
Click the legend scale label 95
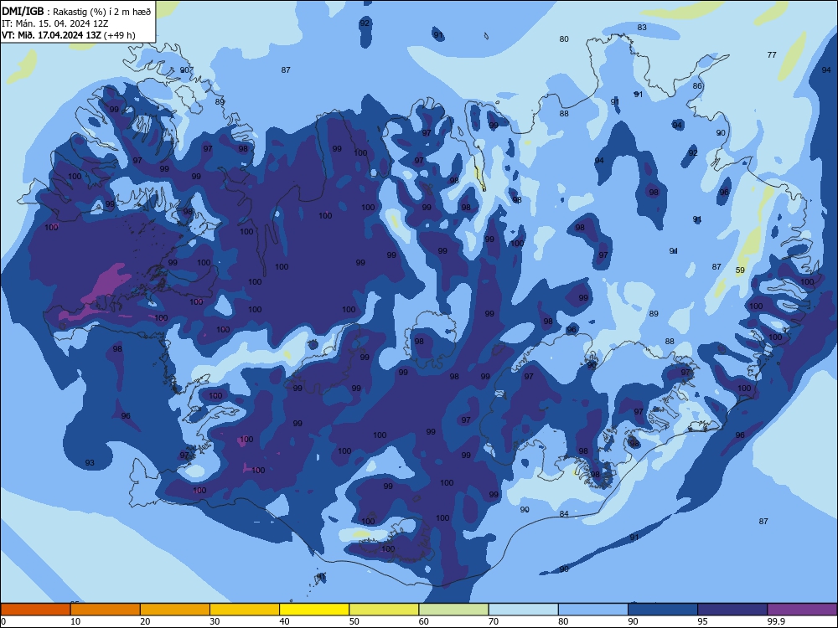click(703, 621)
